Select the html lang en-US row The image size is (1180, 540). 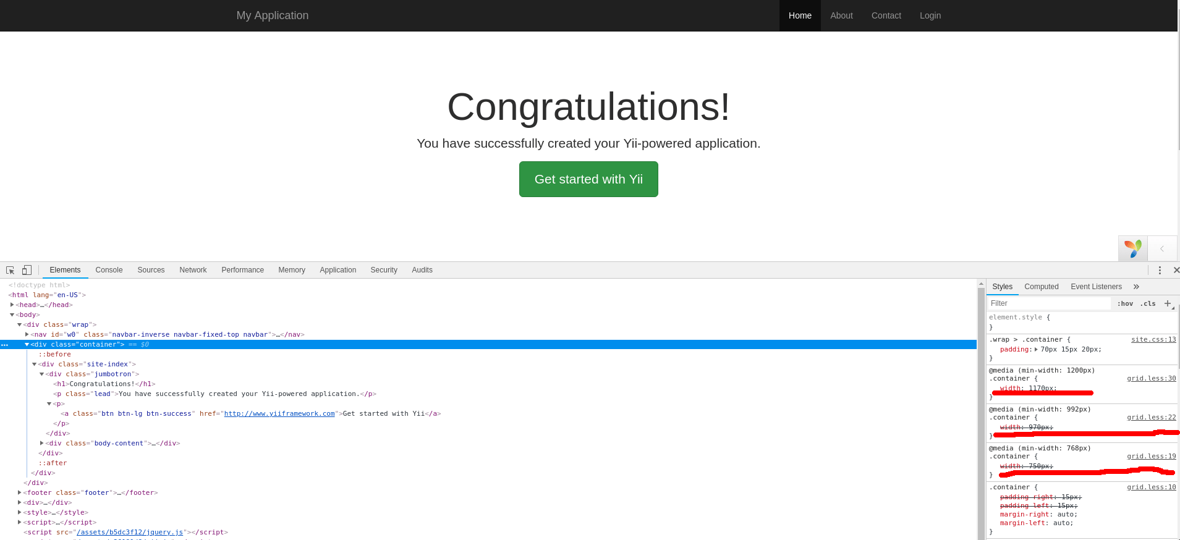[47, 295]
